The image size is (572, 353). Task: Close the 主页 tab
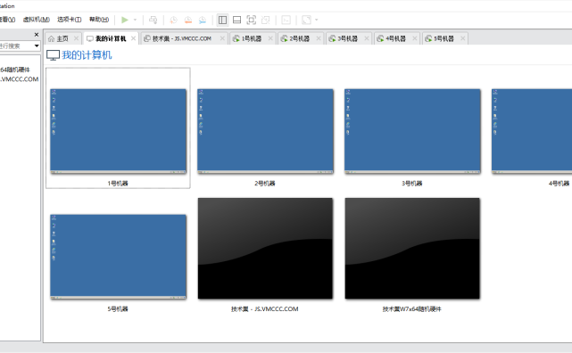click(76, 38)
